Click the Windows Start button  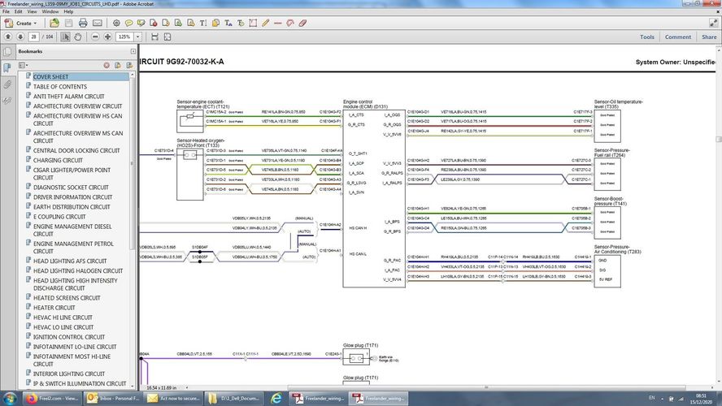point(10,398)
